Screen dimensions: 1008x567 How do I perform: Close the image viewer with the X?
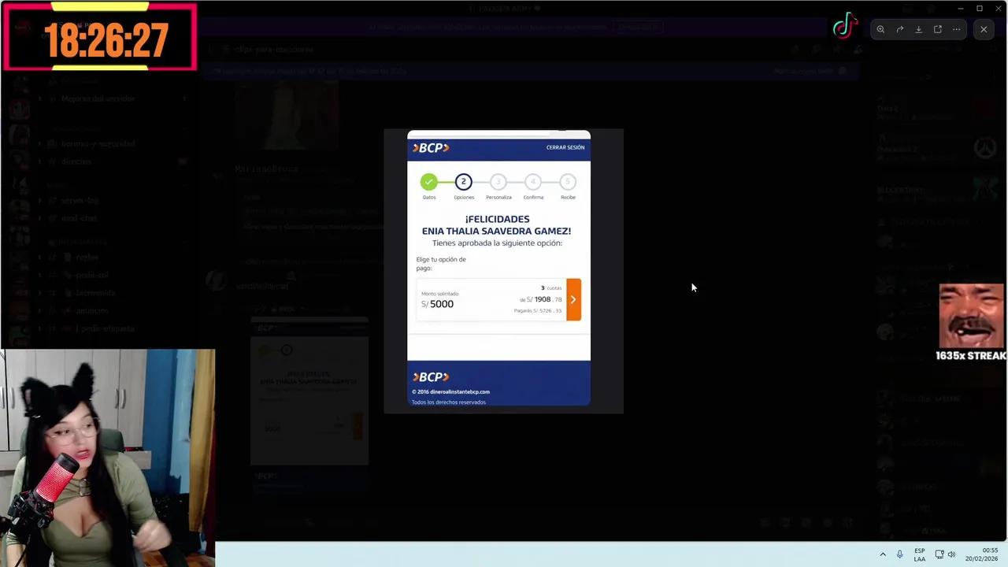click(984, 29)
